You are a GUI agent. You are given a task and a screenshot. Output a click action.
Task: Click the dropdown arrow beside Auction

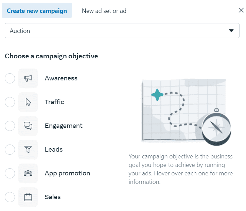[231, 31]
